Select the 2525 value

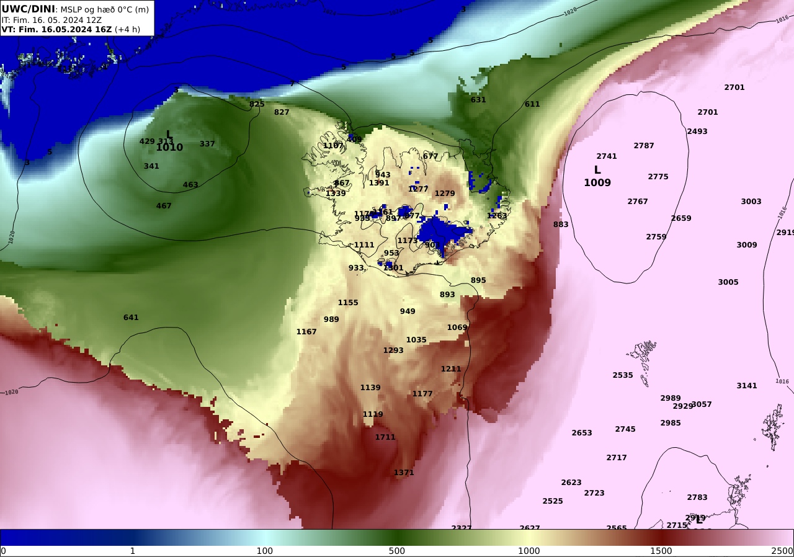click(x=553, y=501)
